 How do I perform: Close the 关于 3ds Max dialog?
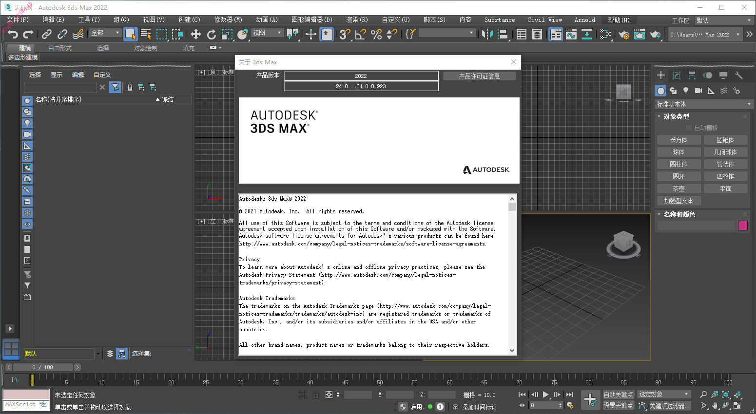[x=513, y=62]
